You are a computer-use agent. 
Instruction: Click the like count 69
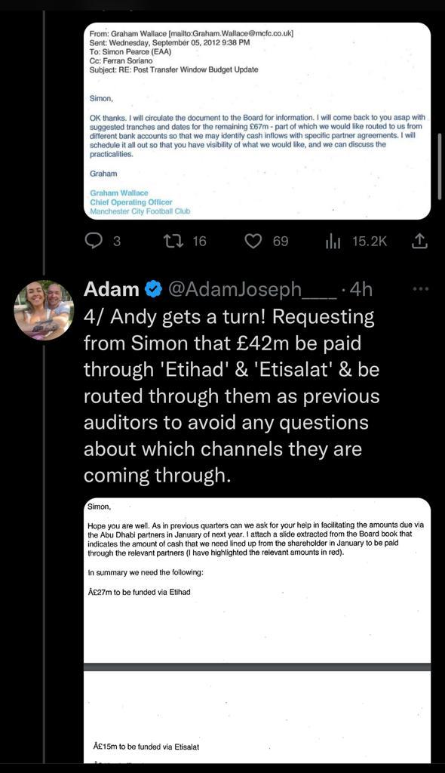[281, 241]
